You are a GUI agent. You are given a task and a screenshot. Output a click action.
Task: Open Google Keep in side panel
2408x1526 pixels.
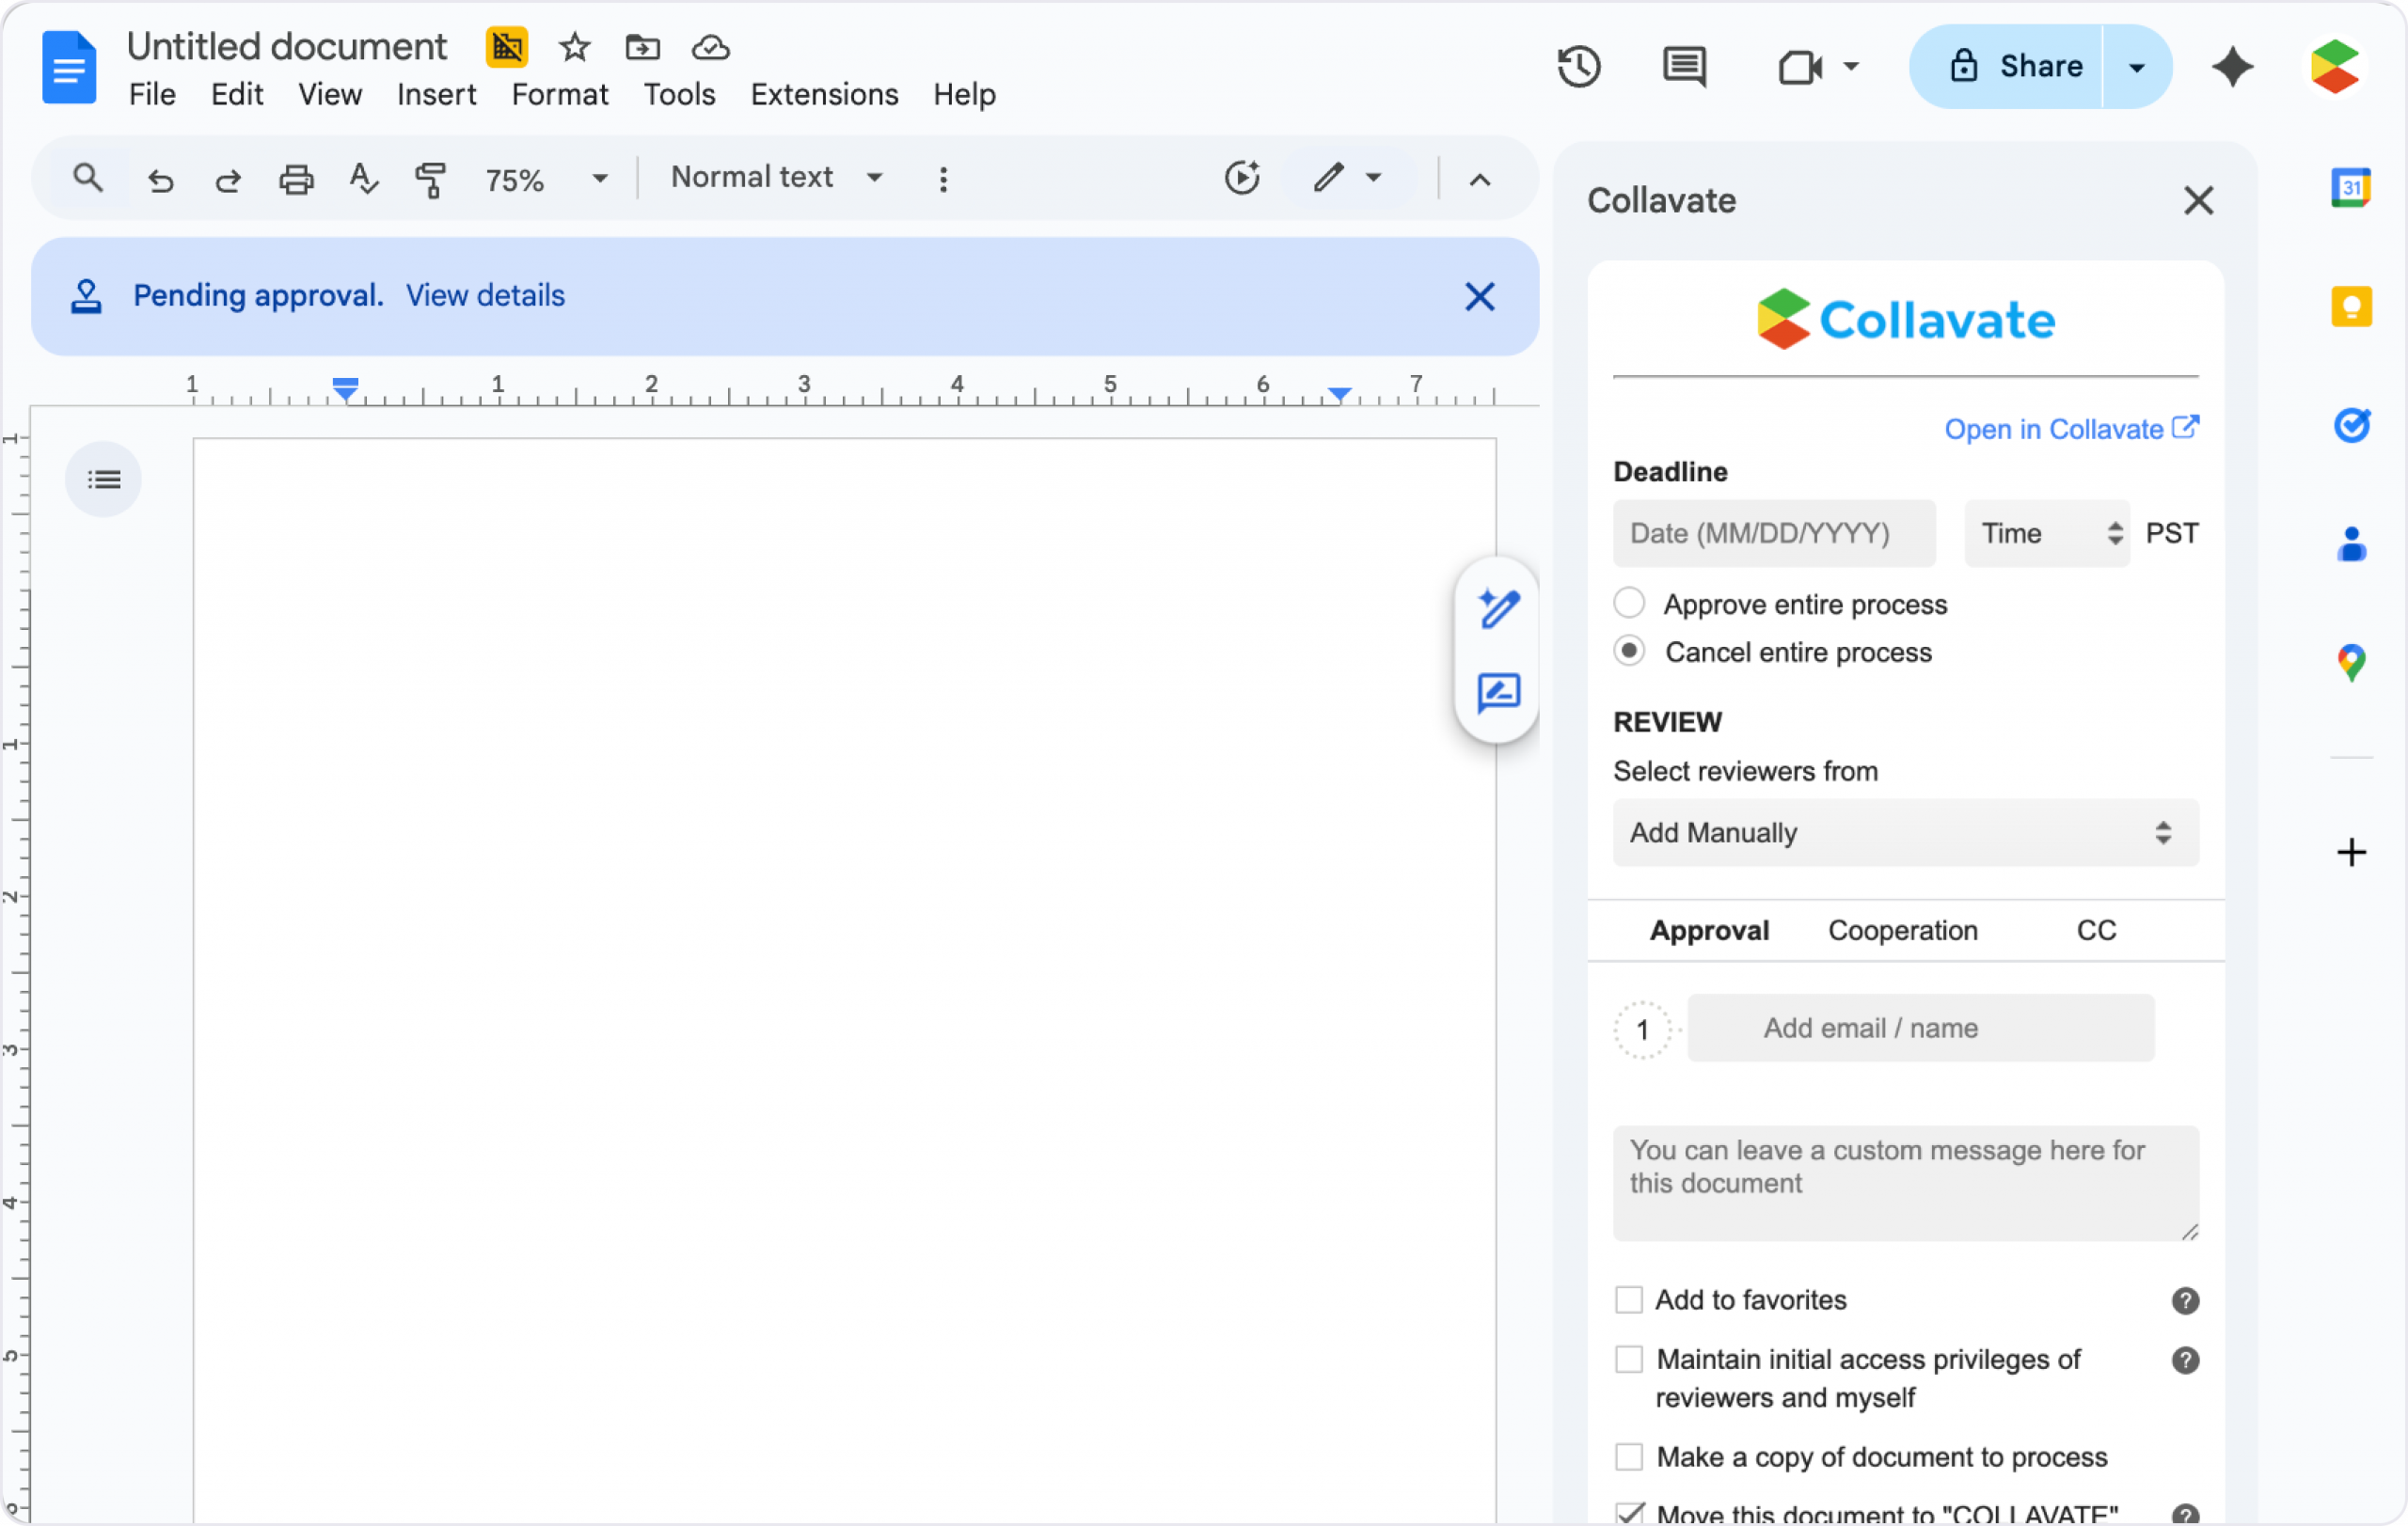[x=2351, y=306]
